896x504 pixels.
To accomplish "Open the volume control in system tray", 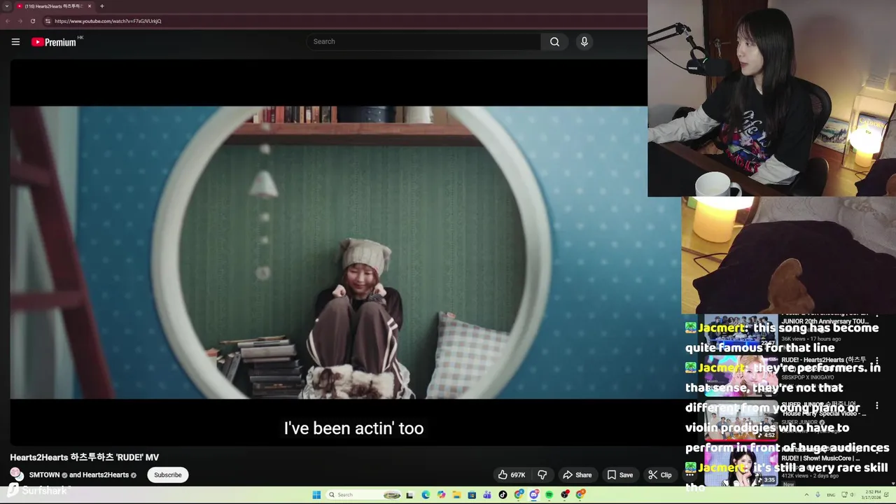I will point(852,495).
